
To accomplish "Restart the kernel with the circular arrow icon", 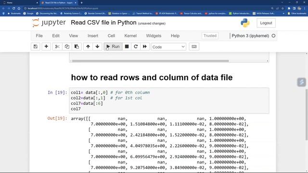I will click(136, 47).
